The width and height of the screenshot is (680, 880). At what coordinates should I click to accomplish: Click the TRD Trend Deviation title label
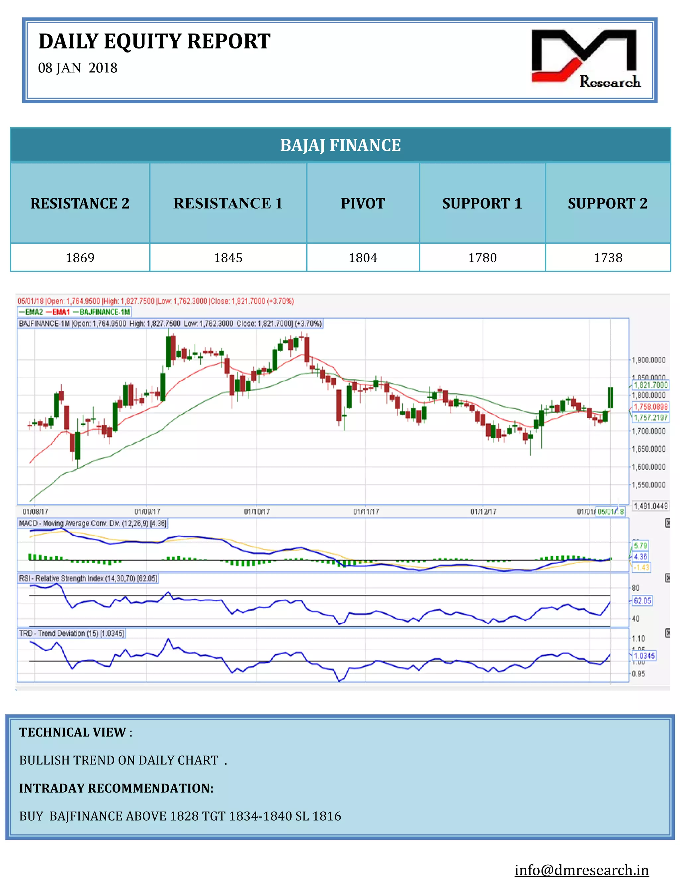coord(71,633)
